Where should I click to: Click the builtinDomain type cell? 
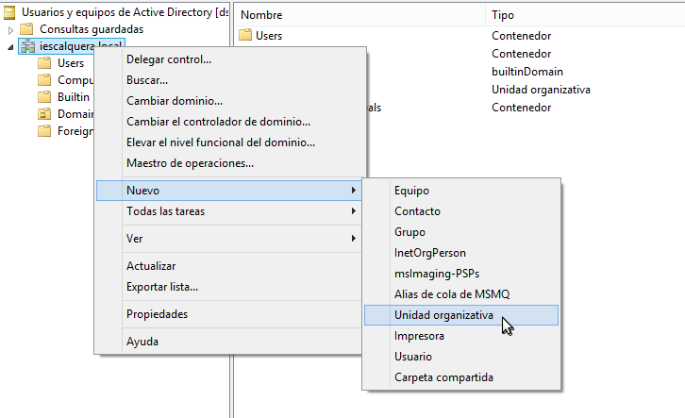pos(527,72)
